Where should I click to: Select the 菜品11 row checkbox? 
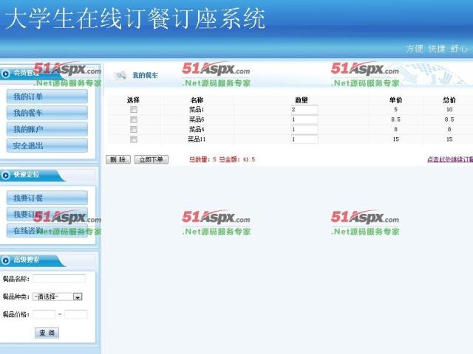pos(133,139)
